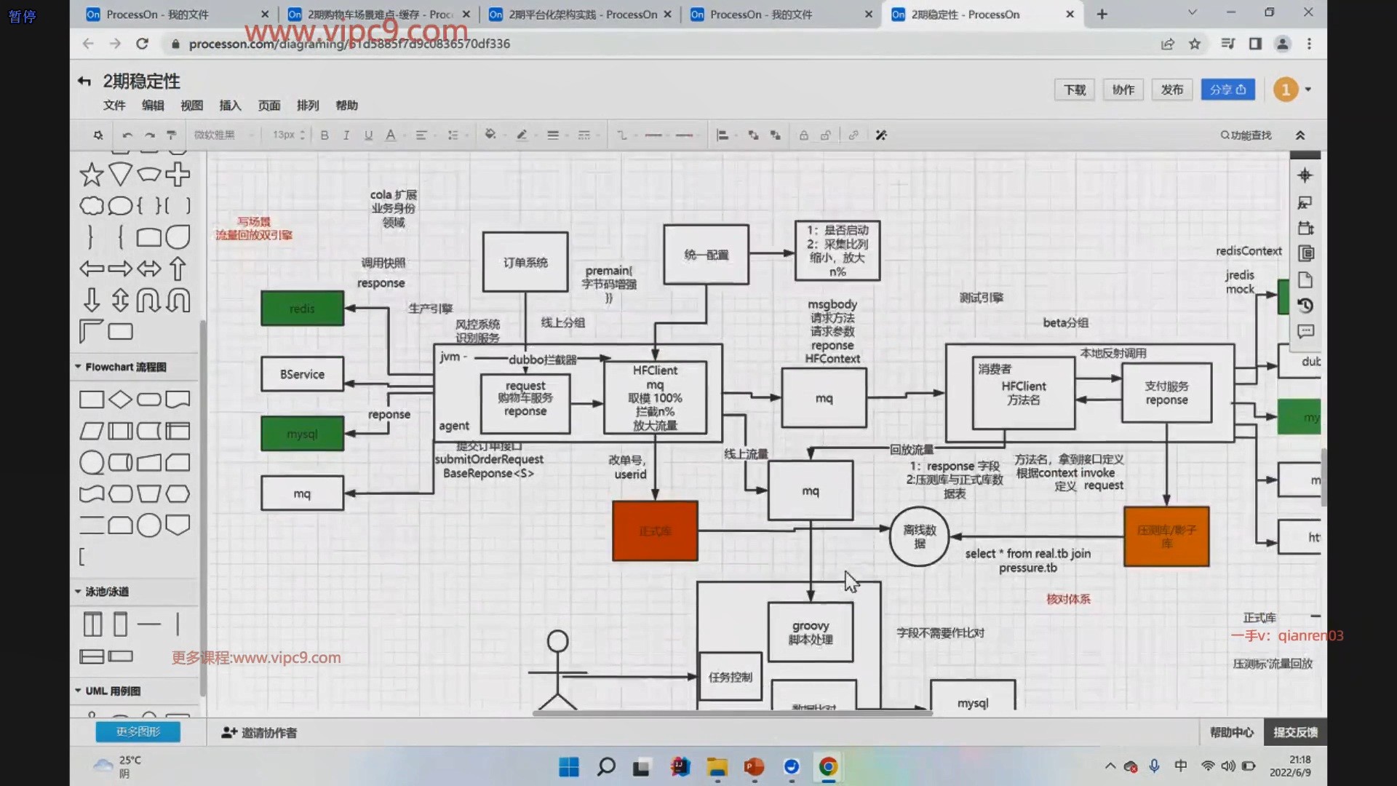
Task: Click the 更多图形 button
Action: tap(138, 732)
